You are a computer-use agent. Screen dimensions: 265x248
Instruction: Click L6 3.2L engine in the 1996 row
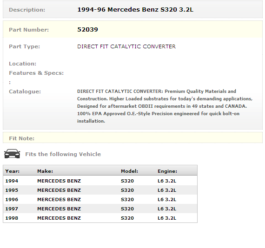click(167, 200)
